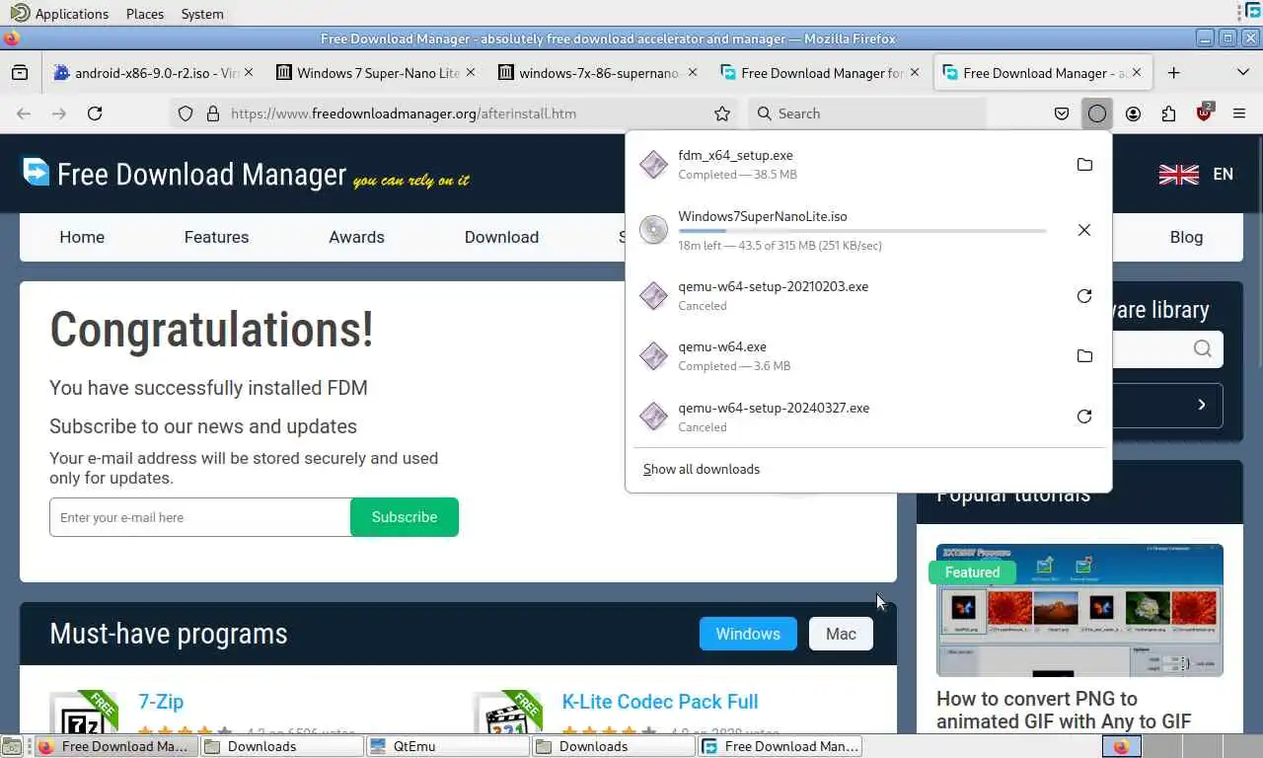Image resolution: width=1263 pixels, height=758 pixels.
Task: Click the site padlock icon
Action: (x=212, y=114)
